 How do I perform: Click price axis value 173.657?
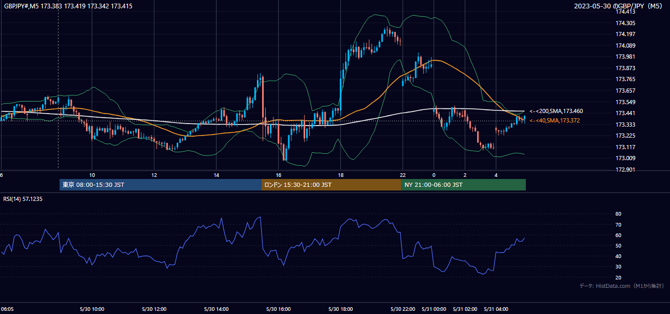[625, 91]
